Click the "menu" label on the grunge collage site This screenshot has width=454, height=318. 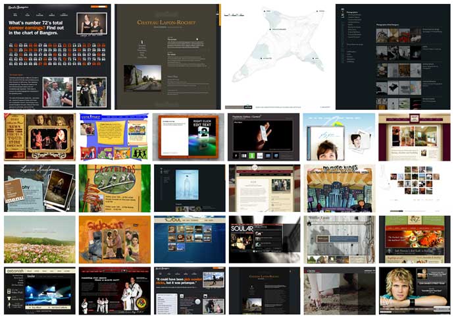click(x=14, y=199)
